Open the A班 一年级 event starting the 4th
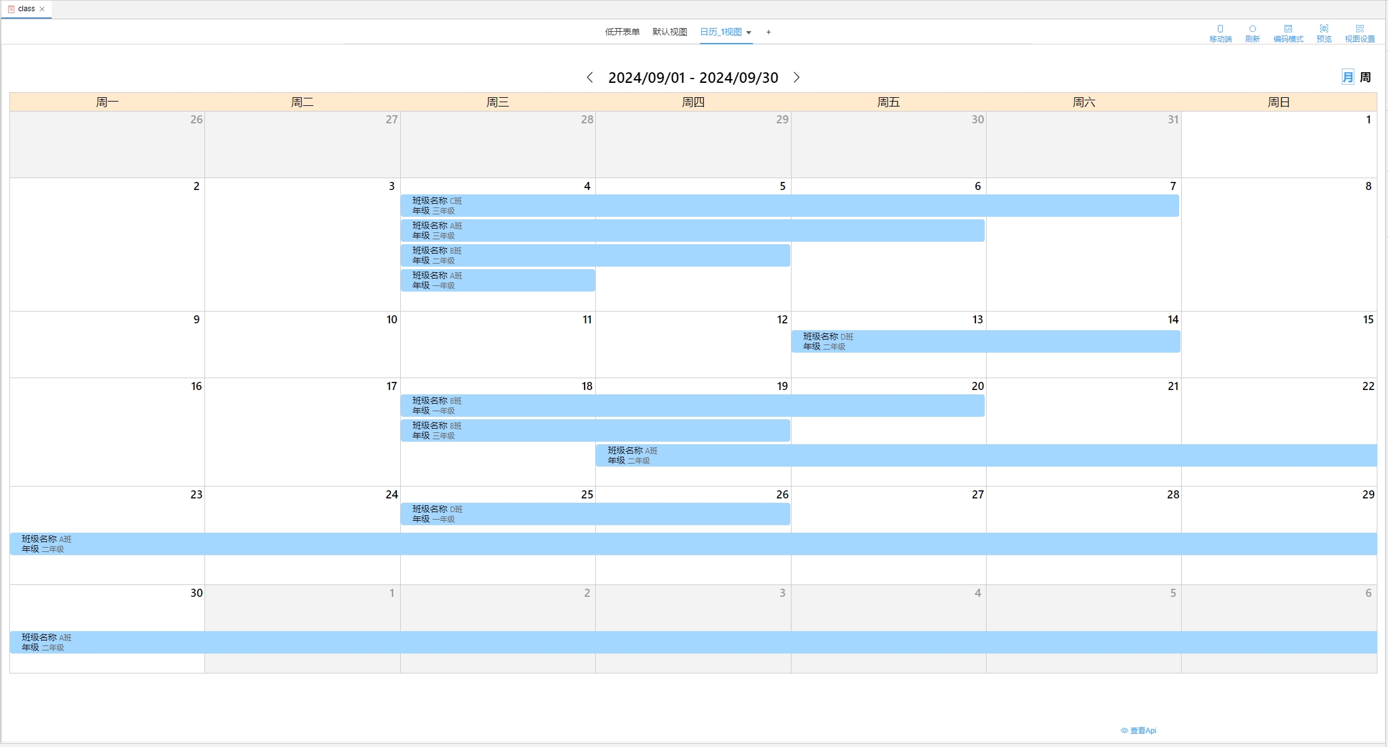1388x747 pixels. pyautogui.click(x=499, y=280)
